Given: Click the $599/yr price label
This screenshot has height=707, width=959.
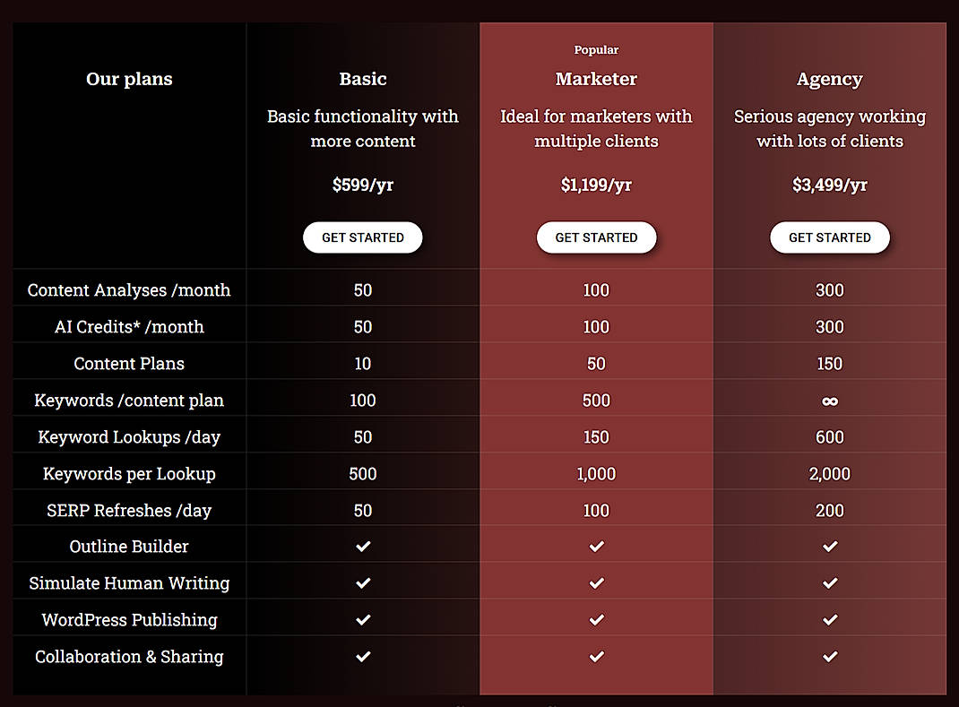Looking at the screenshot, I should pos(363,185).
